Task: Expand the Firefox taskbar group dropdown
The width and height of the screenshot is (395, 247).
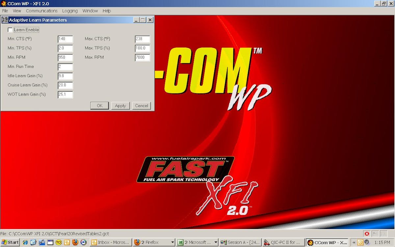Action: [x=172, y=242]
